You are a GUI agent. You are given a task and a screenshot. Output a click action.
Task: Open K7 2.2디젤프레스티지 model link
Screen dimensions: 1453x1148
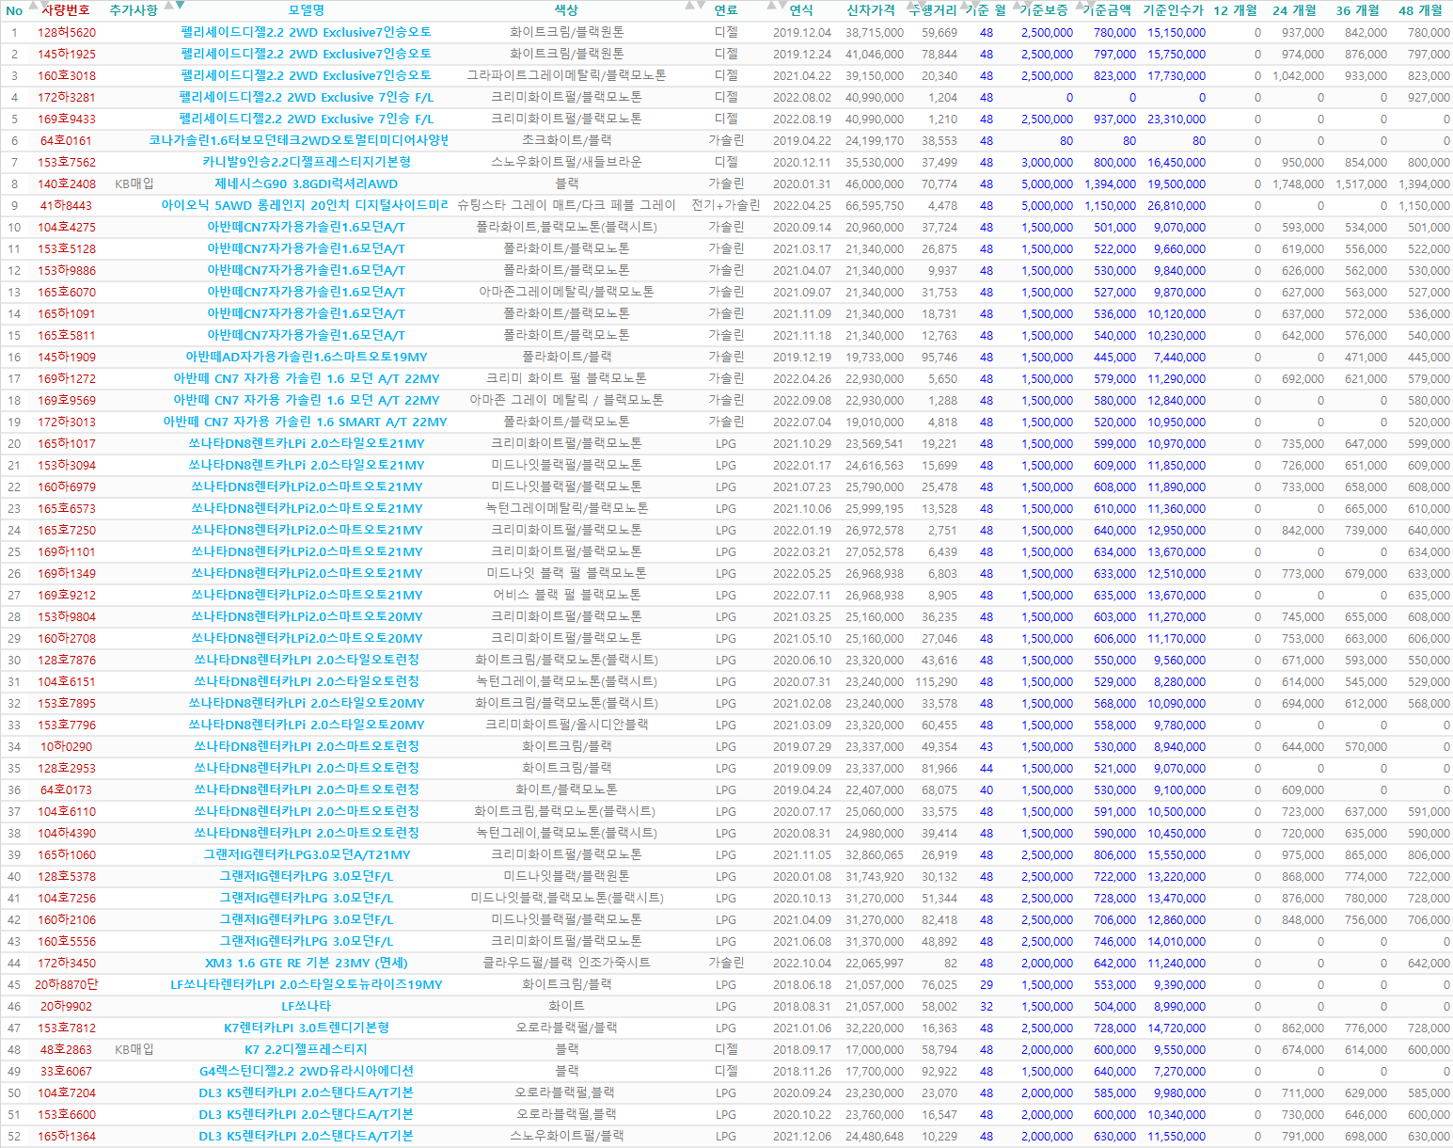pos(307,1049)
